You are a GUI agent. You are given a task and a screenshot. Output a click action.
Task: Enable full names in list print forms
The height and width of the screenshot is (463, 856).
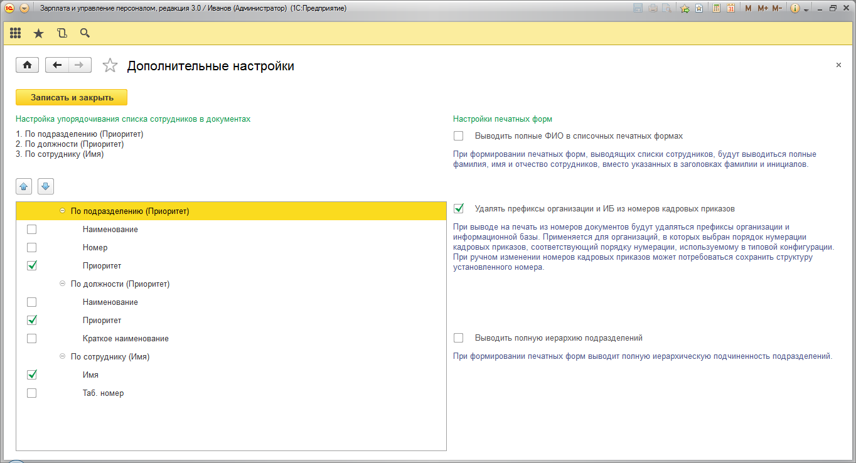pos(459,136)
